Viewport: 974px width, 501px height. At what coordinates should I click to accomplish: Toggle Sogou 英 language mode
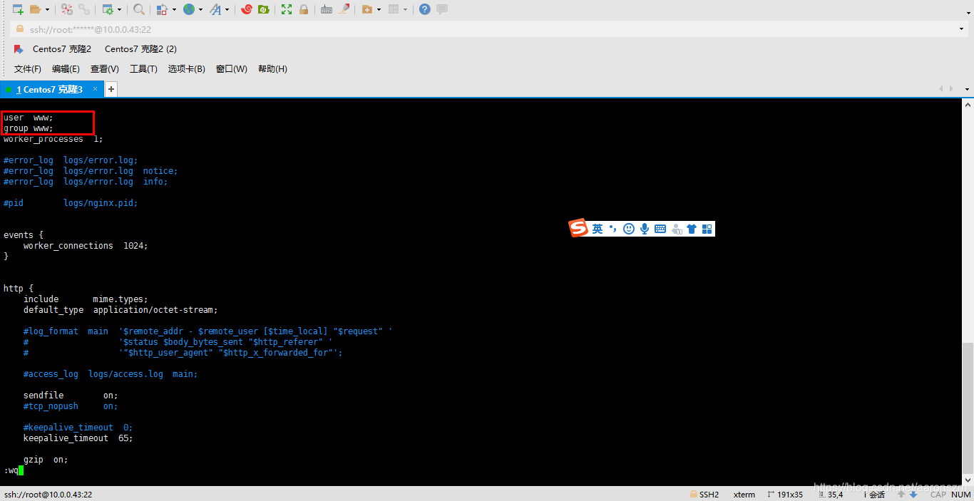pos(598,229)
